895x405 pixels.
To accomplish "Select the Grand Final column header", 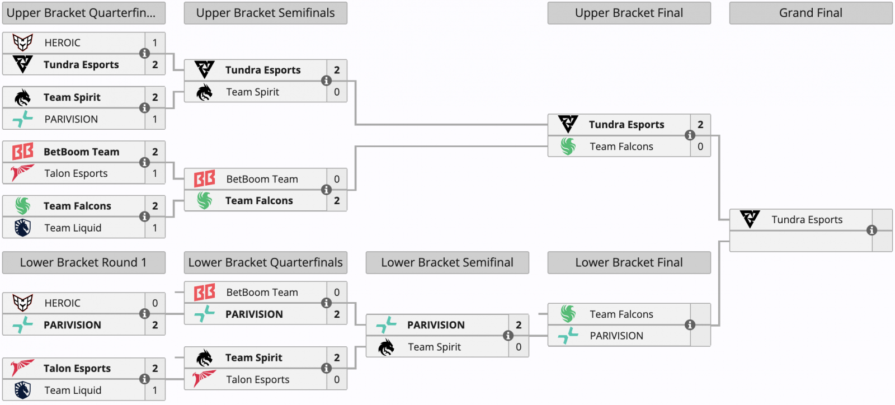I will click(x=811, y=13).
